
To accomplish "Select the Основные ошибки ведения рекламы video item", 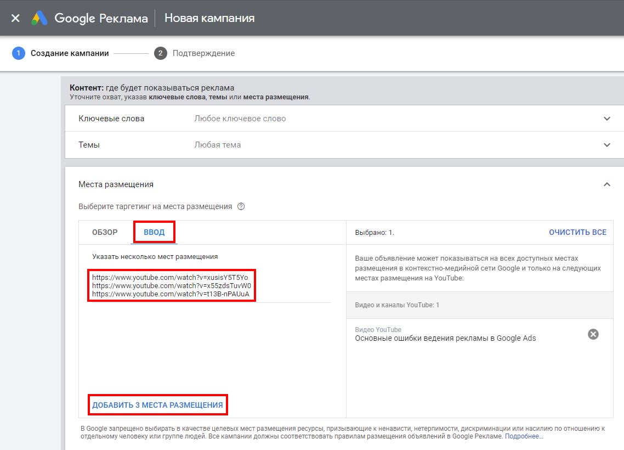I will (445, 338).
